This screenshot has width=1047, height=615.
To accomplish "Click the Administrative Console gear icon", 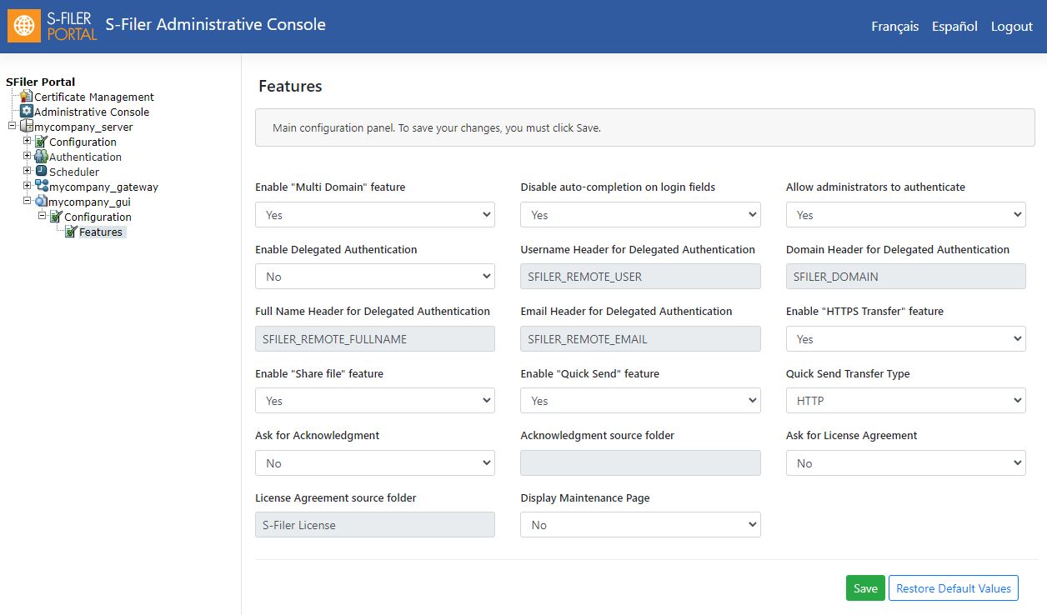I will 27,112.
